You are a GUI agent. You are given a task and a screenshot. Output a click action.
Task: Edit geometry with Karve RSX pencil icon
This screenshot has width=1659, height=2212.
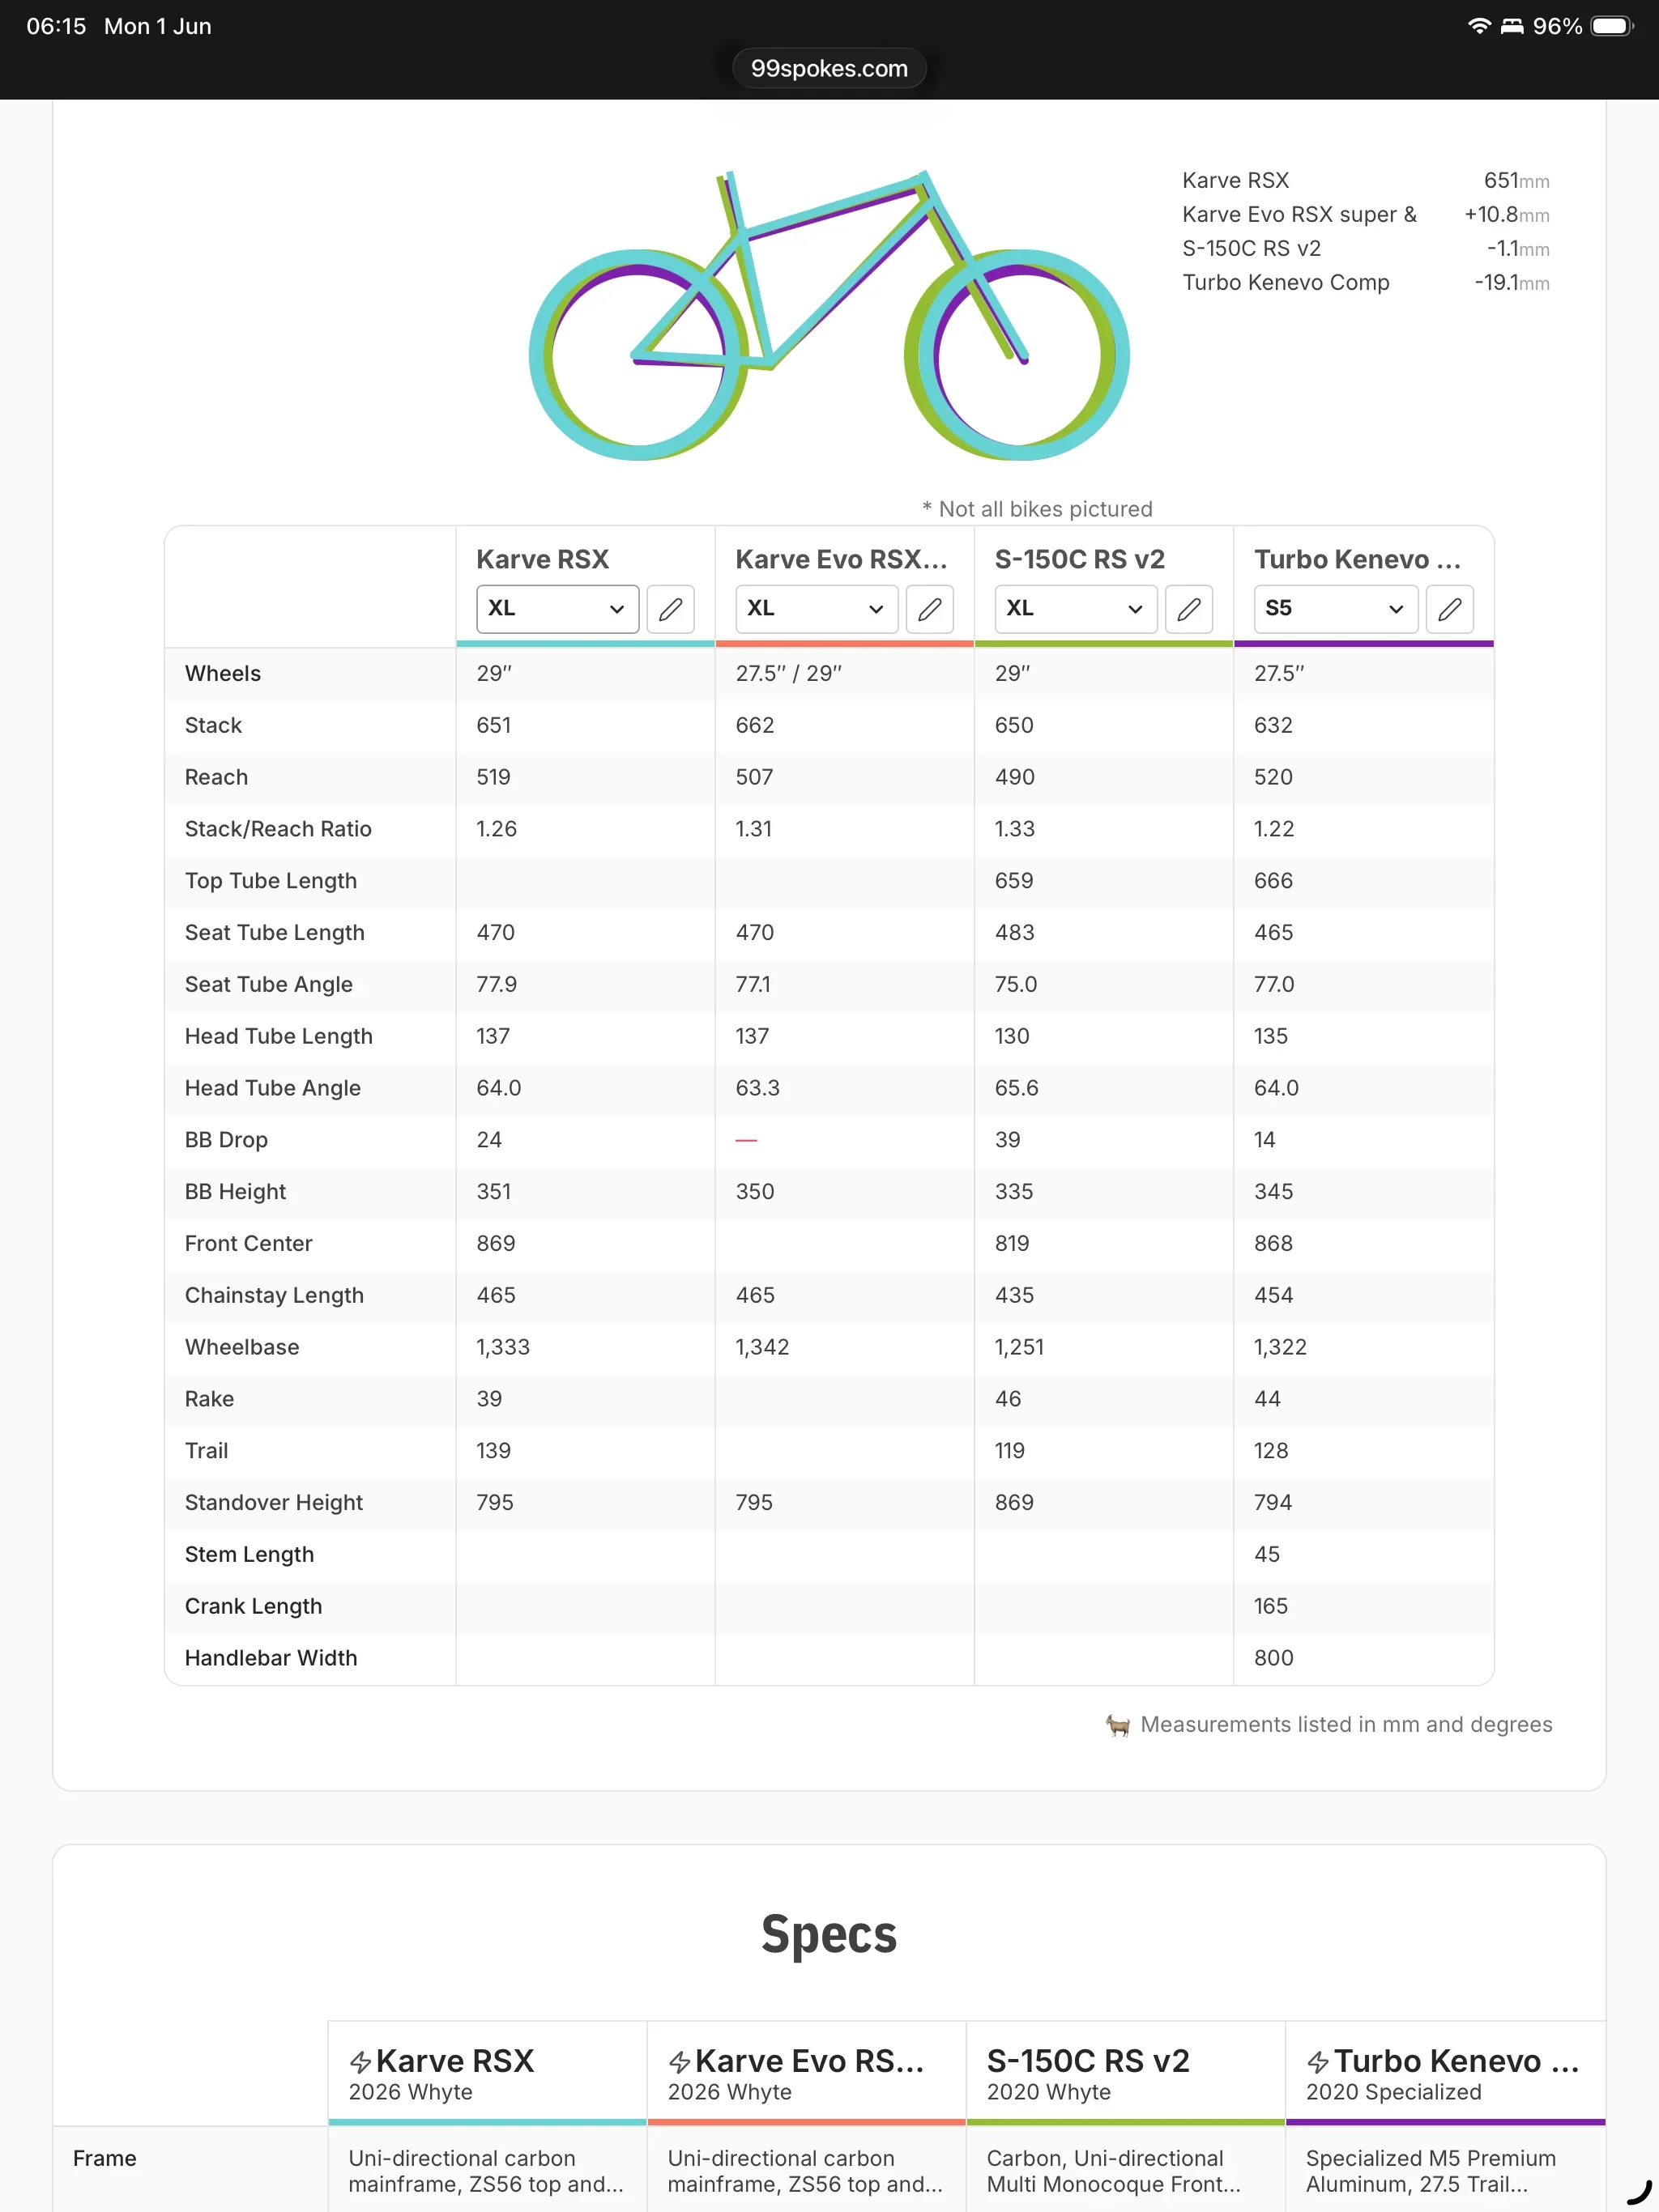671,609
